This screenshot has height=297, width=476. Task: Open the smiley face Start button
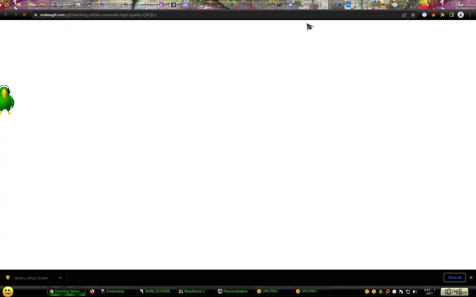8,291
